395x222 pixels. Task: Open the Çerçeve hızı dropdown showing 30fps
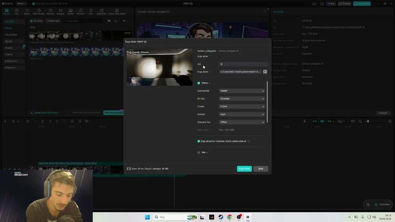(242, 122)
